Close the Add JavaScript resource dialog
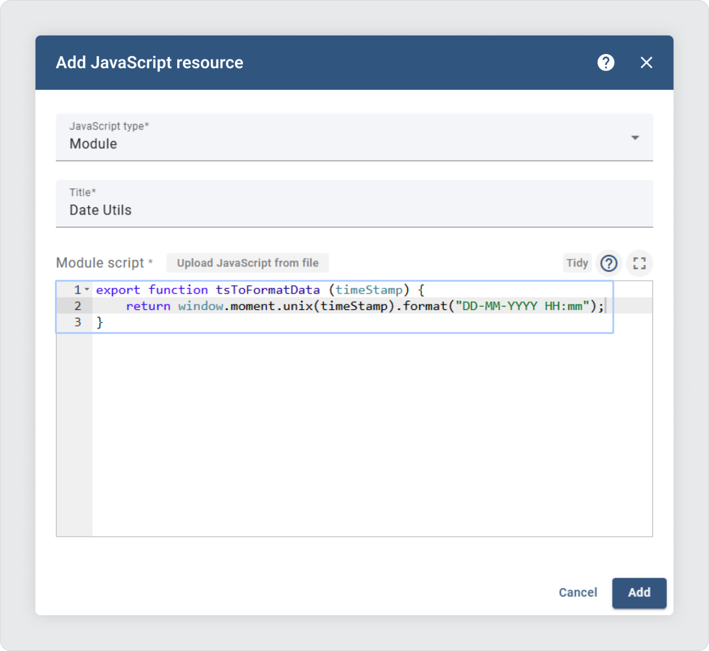709x651 pixels. pos(646,62)
